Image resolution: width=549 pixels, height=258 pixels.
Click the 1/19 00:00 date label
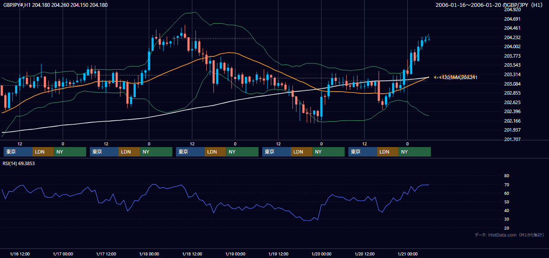click(235, 254)
